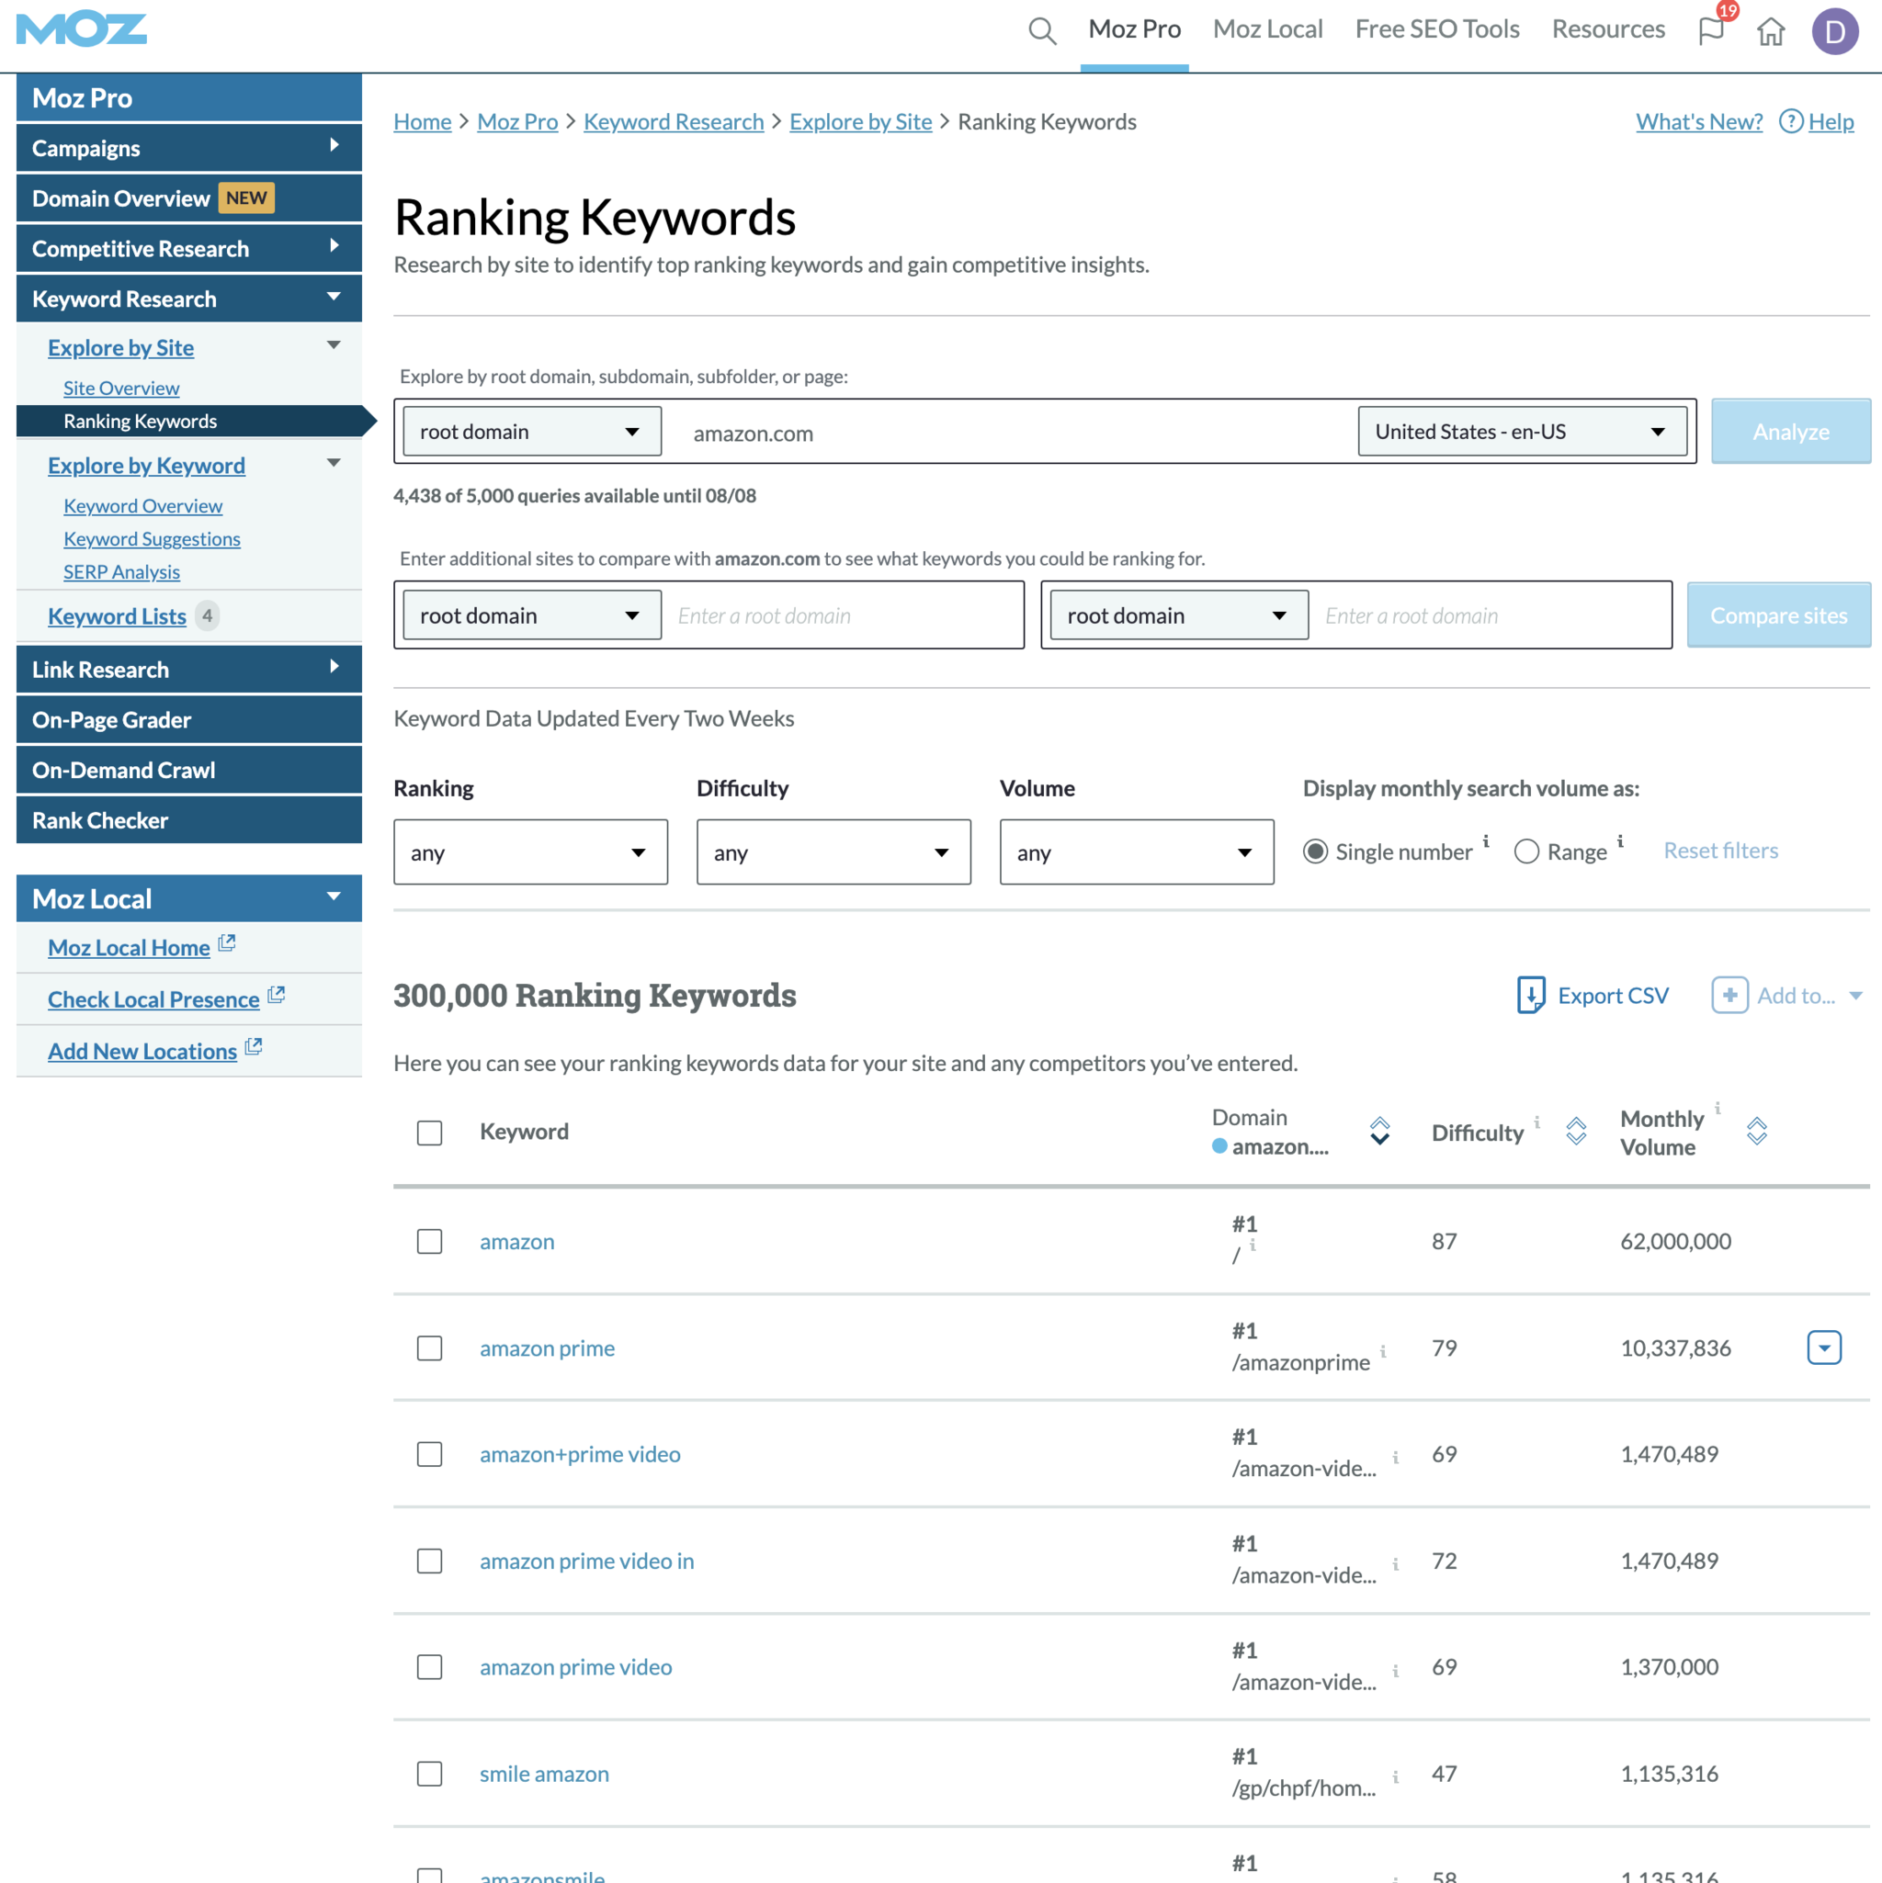Open the United States - en-US locale dropdown
The height and width of the screenshot is (1883, 1882).
pos(1522,432)
